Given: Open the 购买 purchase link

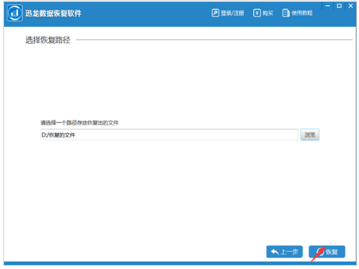Looking at the screenshot, I should click(x=268, y=13).
